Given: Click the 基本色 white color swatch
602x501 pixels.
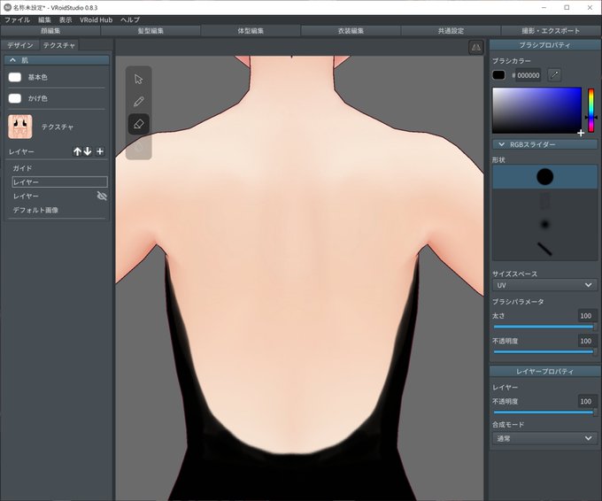Looking at the screenshot, I should [x=15, y=77].
